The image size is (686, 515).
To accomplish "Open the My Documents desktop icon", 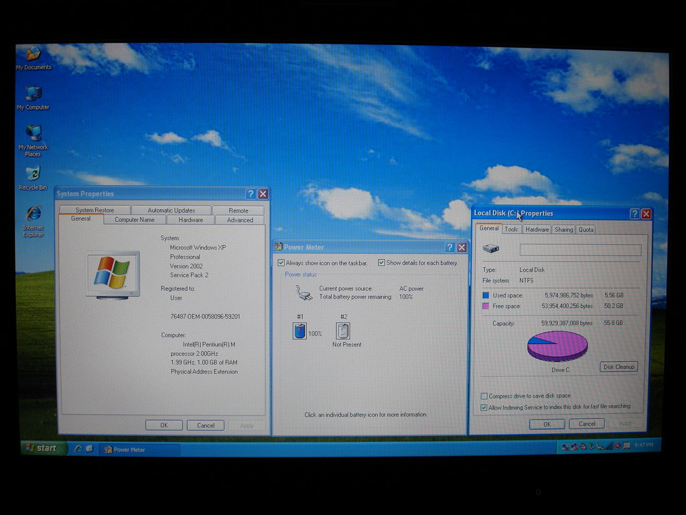I will 33,58.
